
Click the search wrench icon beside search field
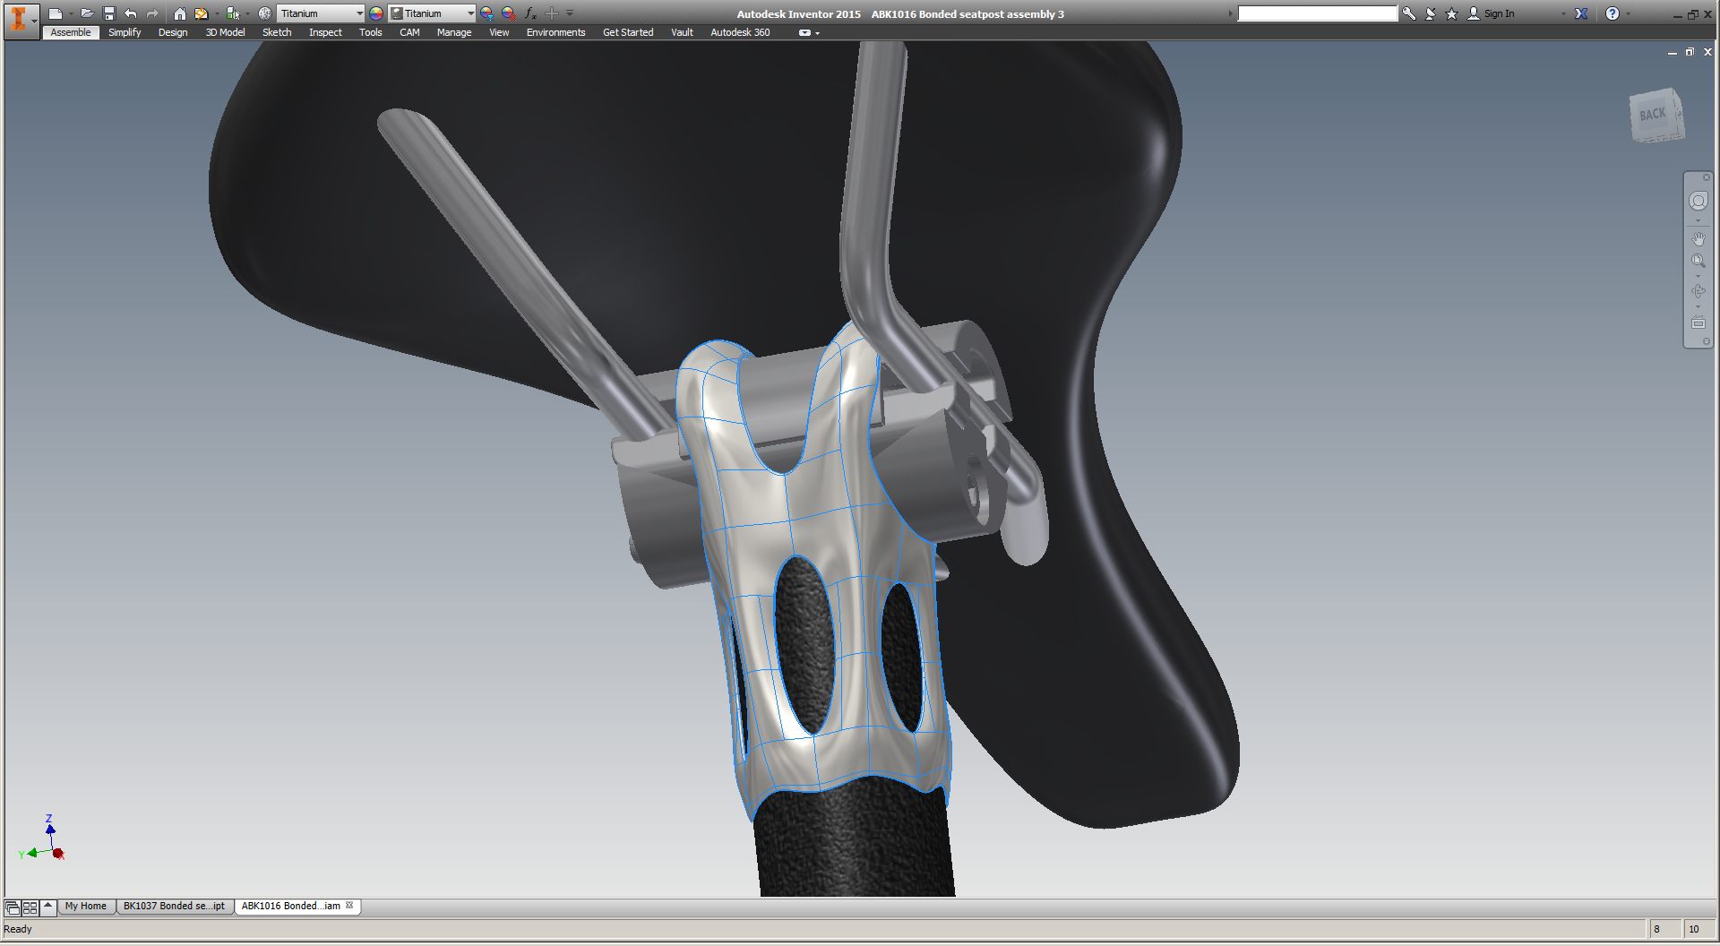pyautogui.click(x=1409, y=13)
